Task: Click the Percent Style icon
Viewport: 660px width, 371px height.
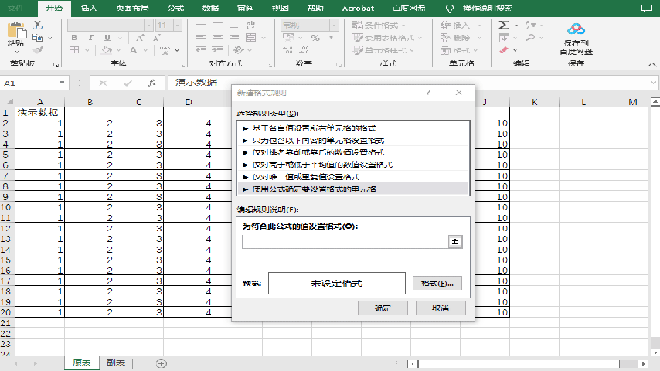Action: coord(315,37)
